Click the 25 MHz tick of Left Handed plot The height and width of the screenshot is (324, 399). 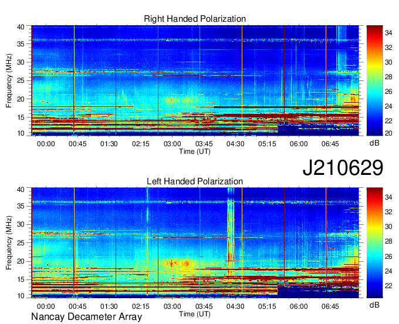click(21, 243)
